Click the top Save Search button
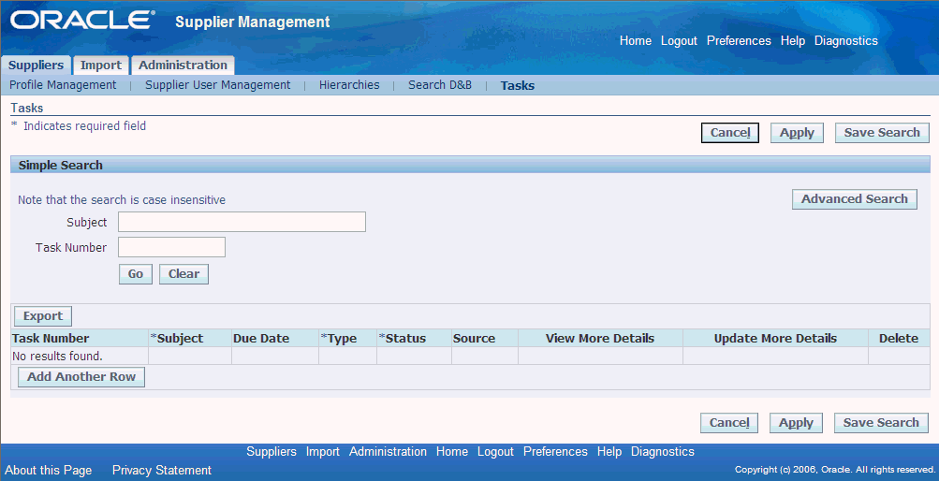Screen dimensions: 939x481 pos(882,133)
